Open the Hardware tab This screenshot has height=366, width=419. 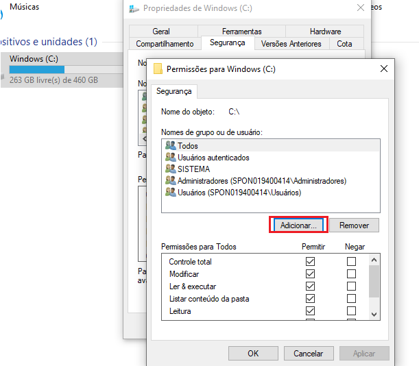325,32
